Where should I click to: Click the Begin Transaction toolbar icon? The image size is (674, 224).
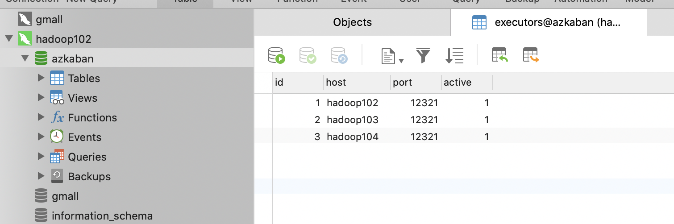pyautogui.click(x=276, y=55)
